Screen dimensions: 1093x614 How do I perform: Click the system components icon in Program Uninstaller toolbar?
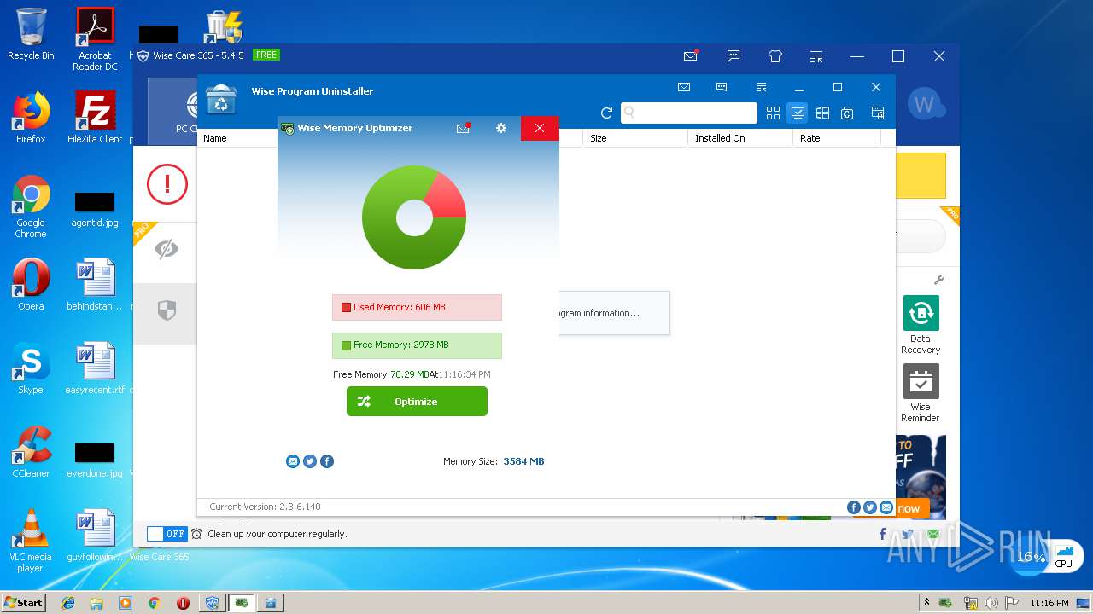(x=847, y=113)
